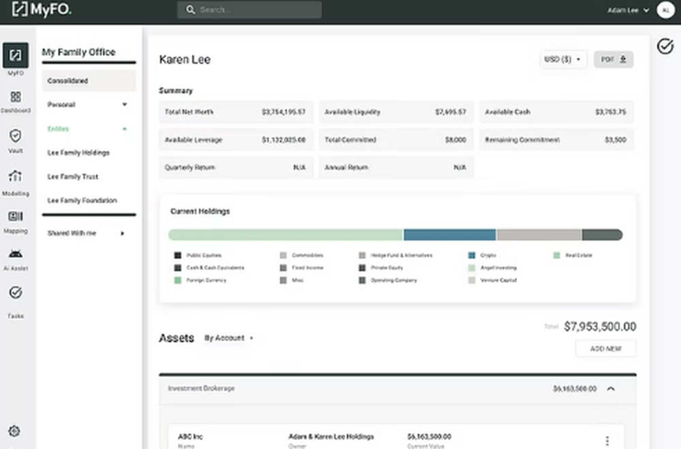Image resolution: width=681 pixels, height=449 pixels.
Task: Open the Tasks checkmark sidebar icon
Action: 16,293
